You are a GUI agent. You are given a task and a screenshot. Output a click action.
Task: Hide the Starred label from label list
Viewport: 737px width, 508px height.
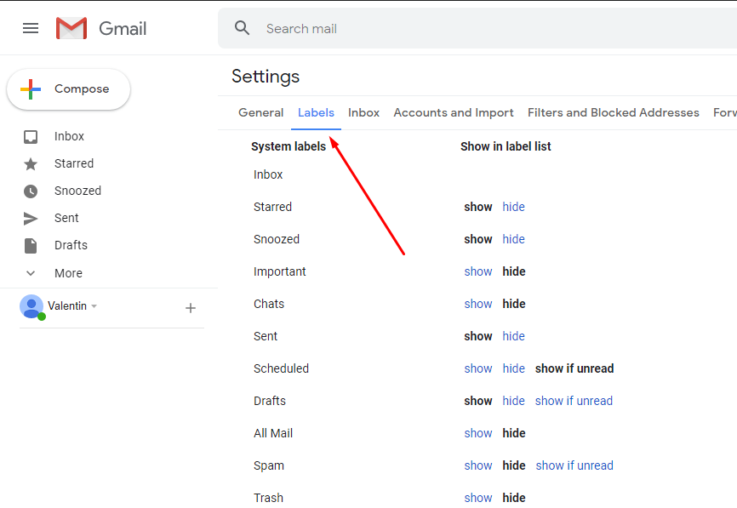[513, 207]
